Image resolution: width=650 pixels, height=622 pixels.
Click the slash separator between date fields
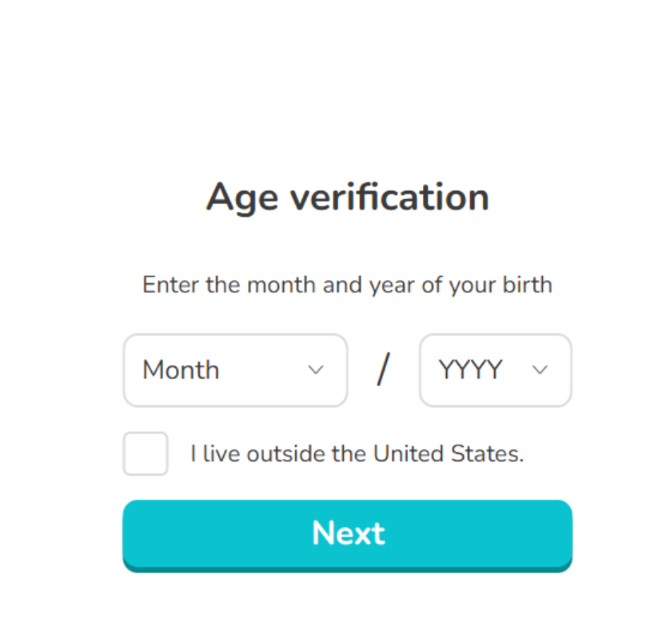click(x=384, y=370)
